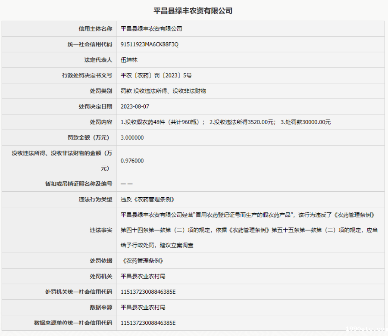Screen dimensions: 388x336
Task: Click the 信用主体名称 row label
Action: pyautogui.click(x=95, y=29)
